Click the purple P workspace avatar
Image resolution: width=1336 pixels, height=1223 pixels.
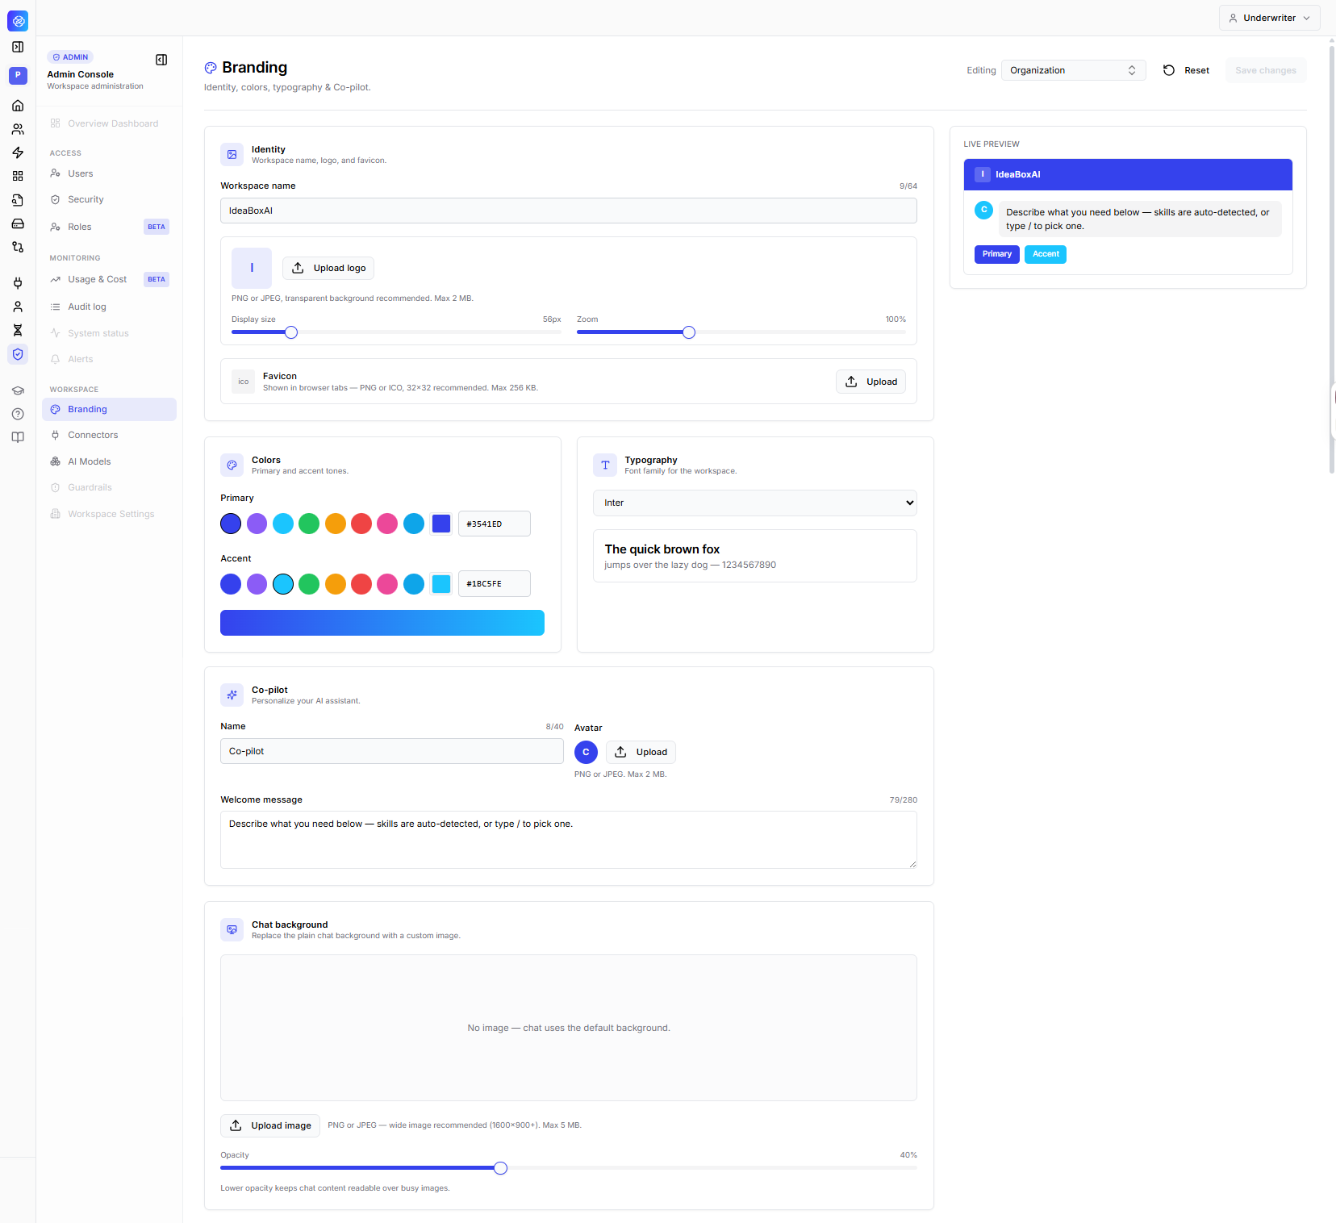(x=18, y=75)
